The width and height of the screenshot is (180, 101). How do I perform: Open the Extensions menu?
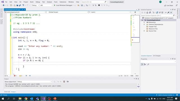[x=63, y=2]
